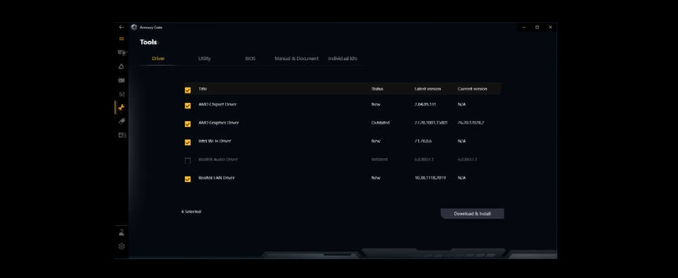Screen dimensions: 678x278
Task: Select the Realtek Audio Driver title
Action: [x=218, y=159]
